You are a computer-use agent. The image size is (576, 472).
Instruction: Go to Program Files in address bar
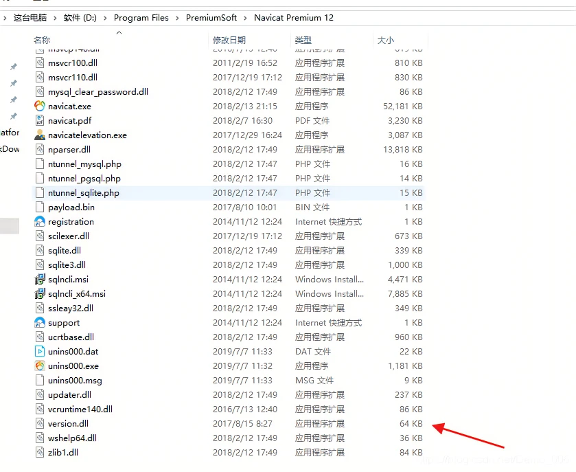point(141,18)
